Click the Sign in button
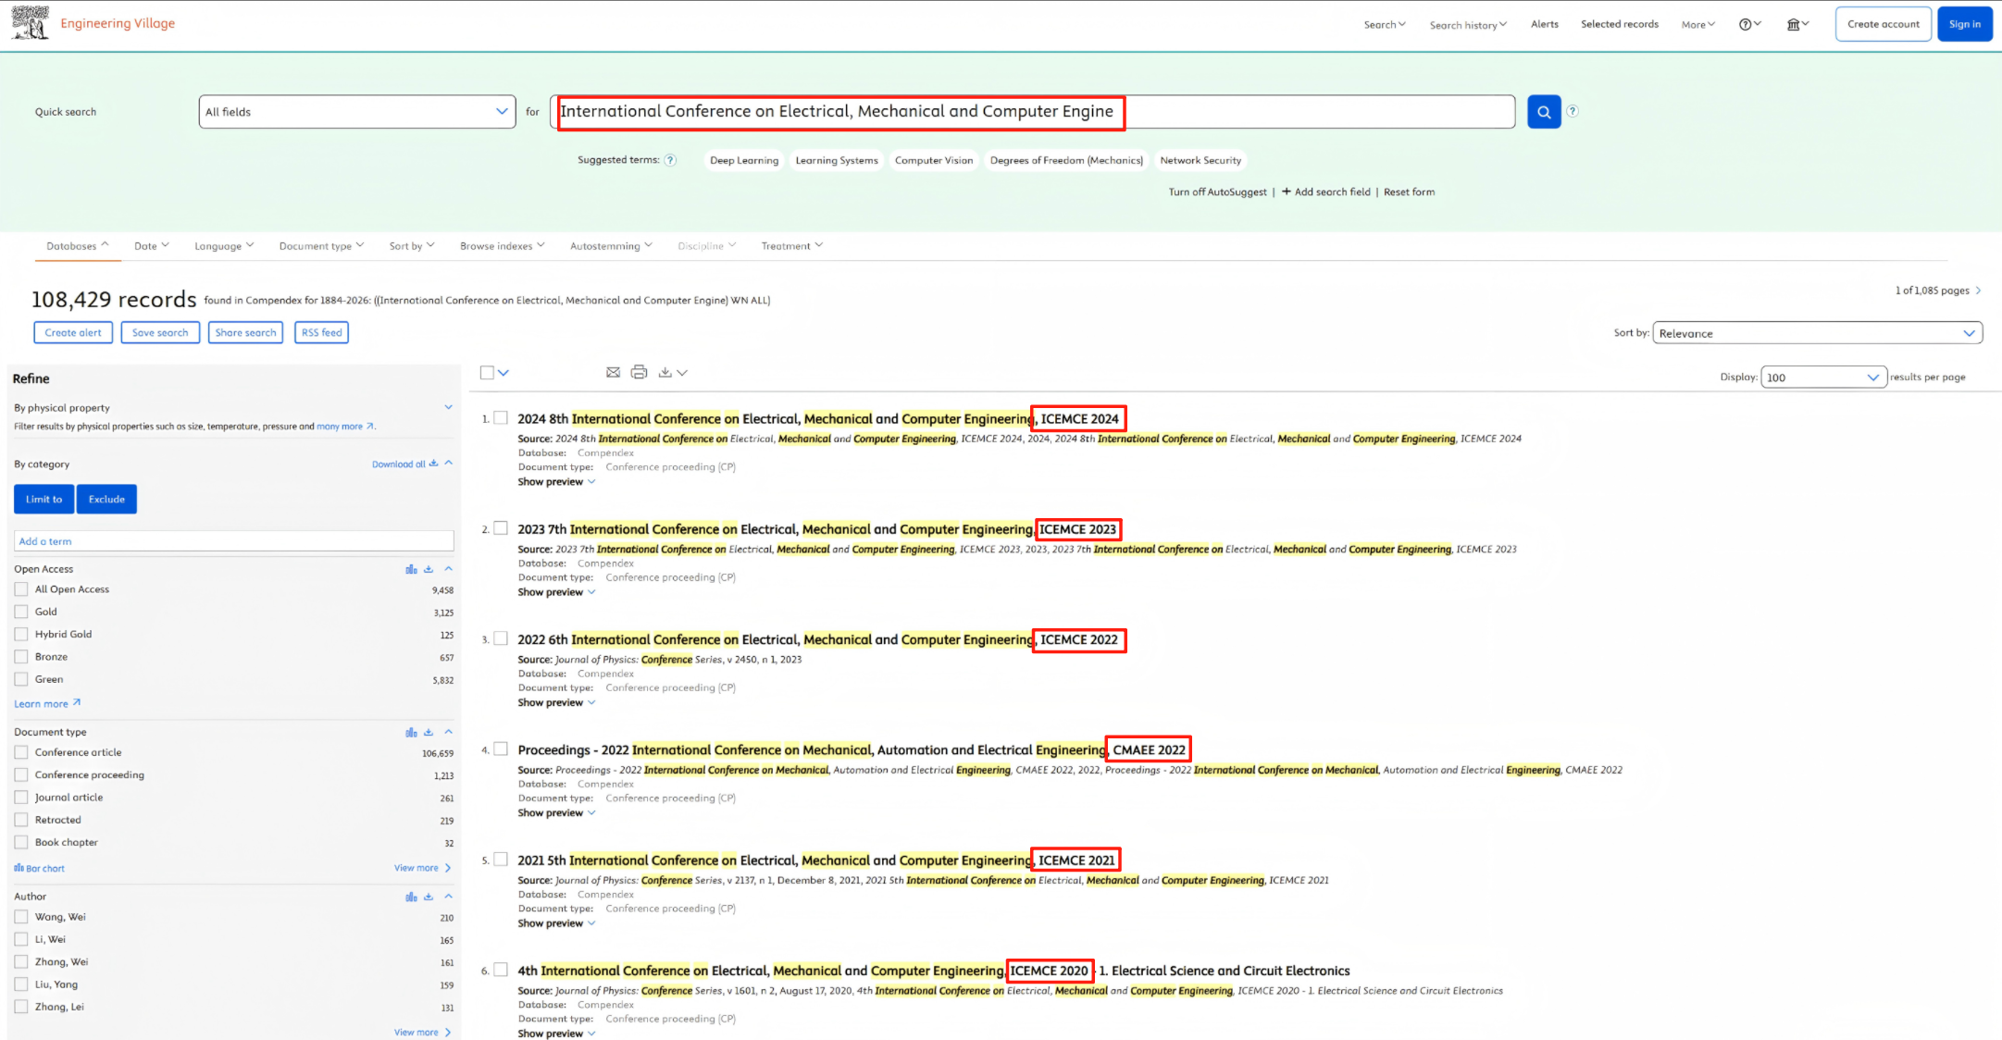This screenshot has height=1040, width=2002. click(1964, 24)
